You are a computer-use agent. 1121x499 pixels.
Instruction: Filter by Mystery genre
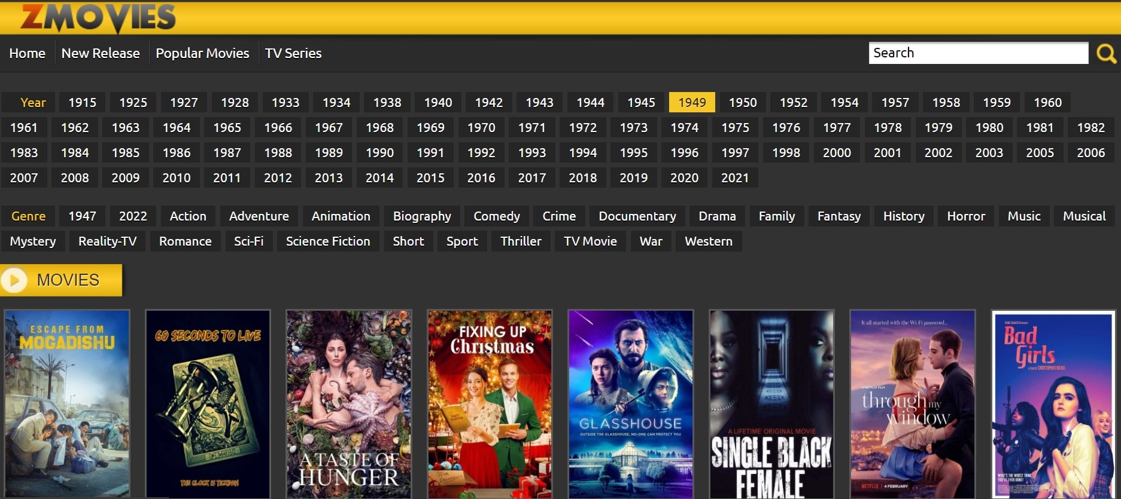[33, 241]
